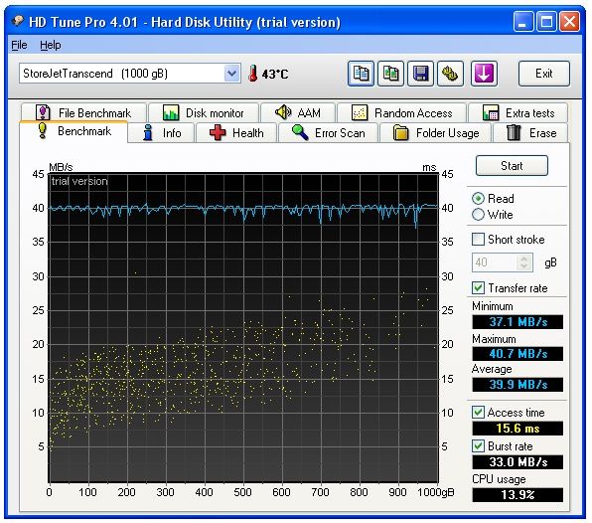This screenshot has height=523, width=592.
Task: Open the Health tab with red cross
Action: (x=236, y=133)
